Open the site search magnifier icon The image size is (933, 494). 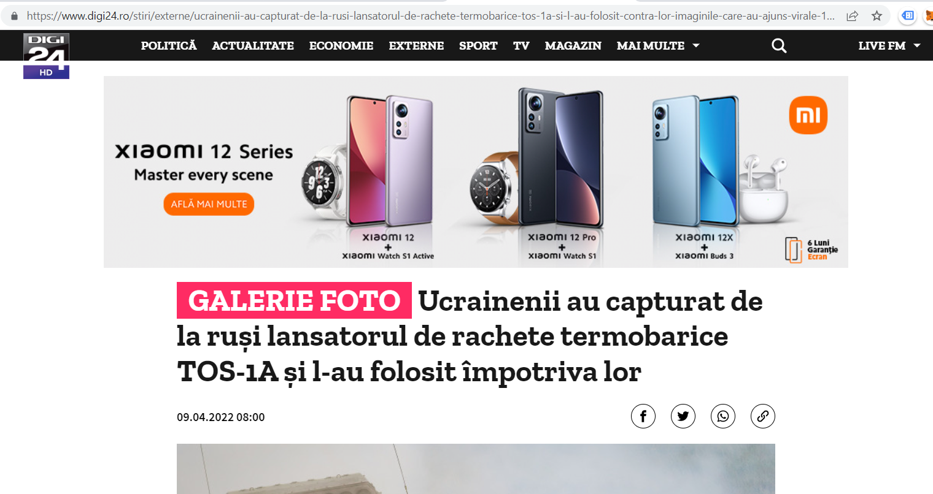pos(779,45)
